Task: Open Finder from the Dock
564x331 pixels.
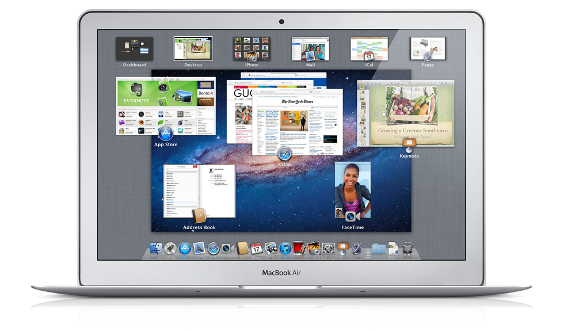Action: point(156,248)
